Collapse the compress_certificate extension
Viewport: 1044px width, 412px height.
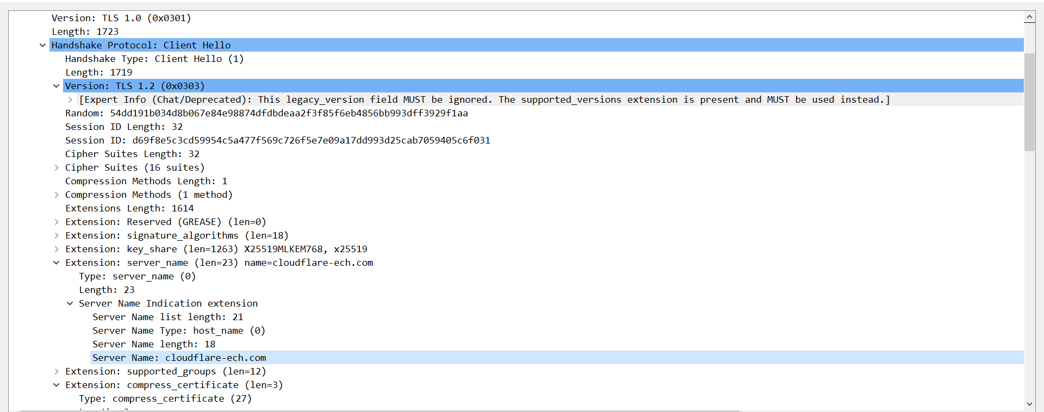(56, 385)
